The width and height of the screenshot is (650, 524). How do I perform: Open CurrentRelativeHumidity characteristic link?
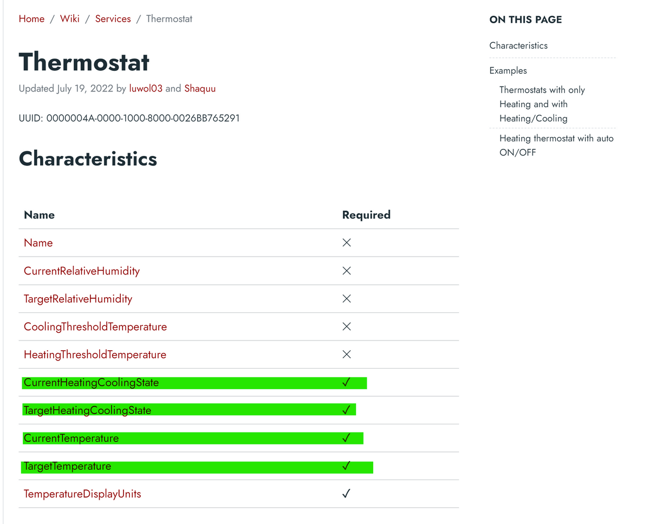(x=82, y=271)
